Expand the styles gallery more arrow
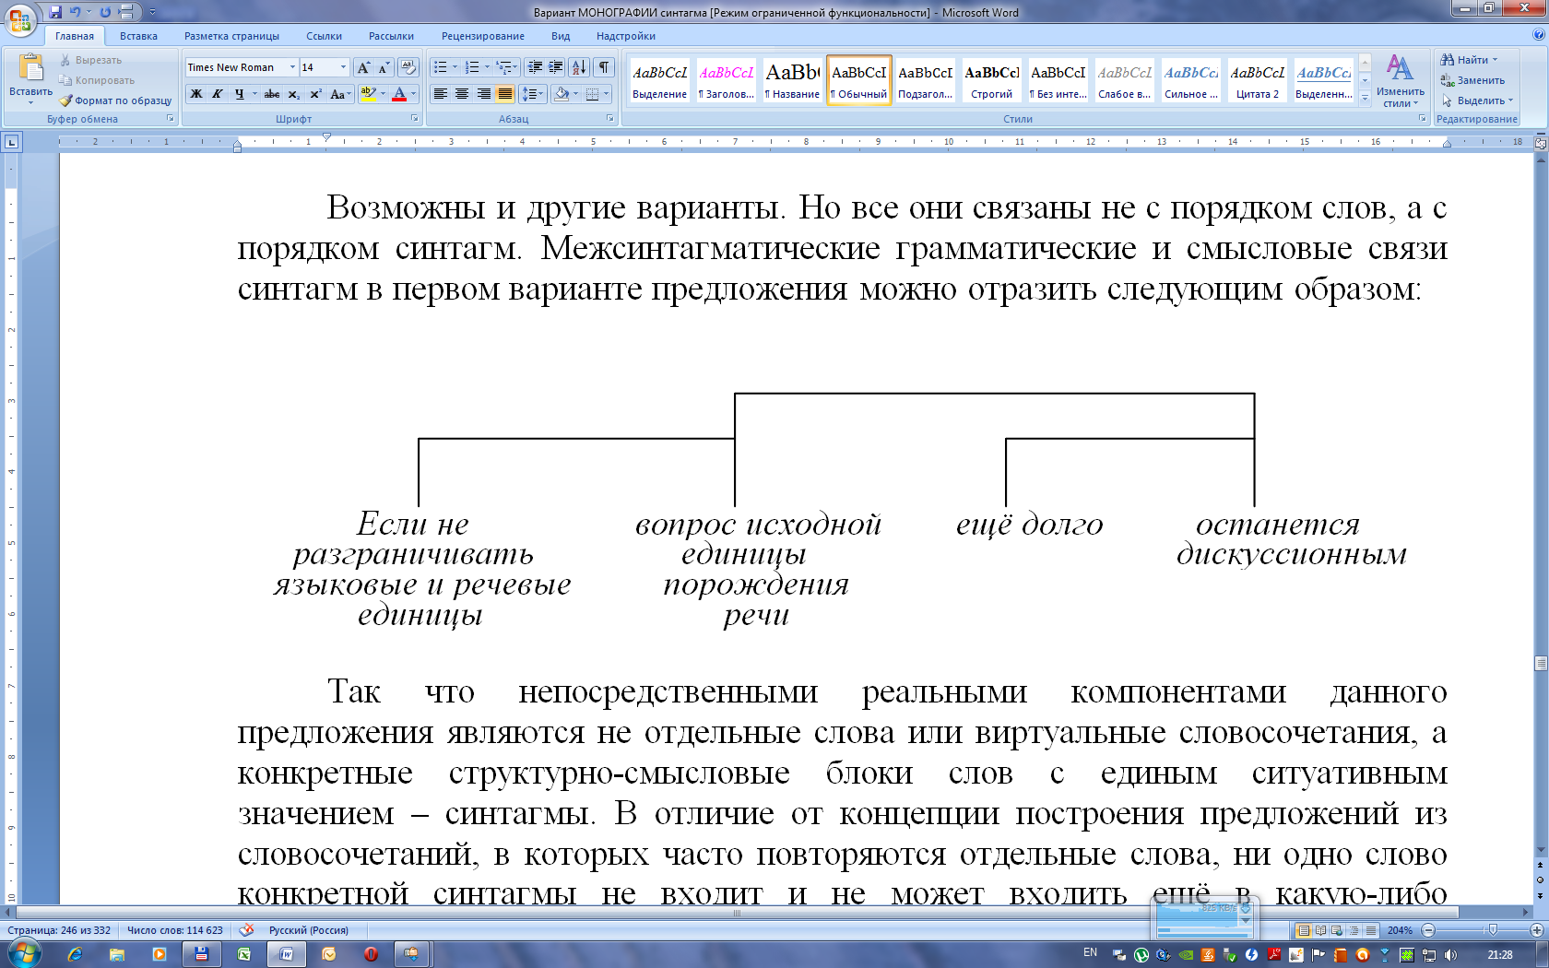Image resolution: width=1549 pixels, height=968 pixels. [1366, 98]
